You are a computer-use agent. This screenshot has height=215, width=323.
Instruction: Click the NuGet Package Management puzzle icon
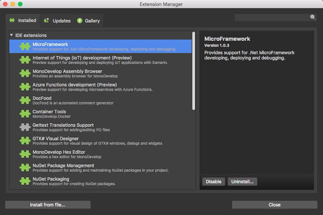25,167
